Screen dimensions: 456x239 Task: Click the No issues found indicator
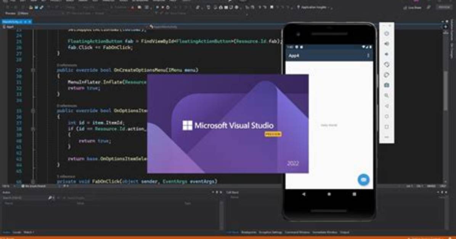pyautogui.click(x=34, y=186)
